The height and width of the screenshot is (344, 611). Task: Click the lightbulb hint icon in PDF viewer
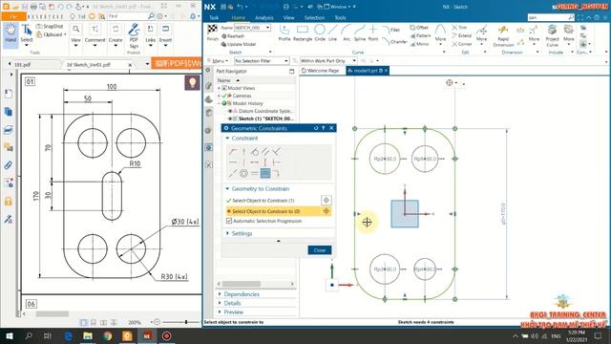pyautogui.click(x=192, y=83)
